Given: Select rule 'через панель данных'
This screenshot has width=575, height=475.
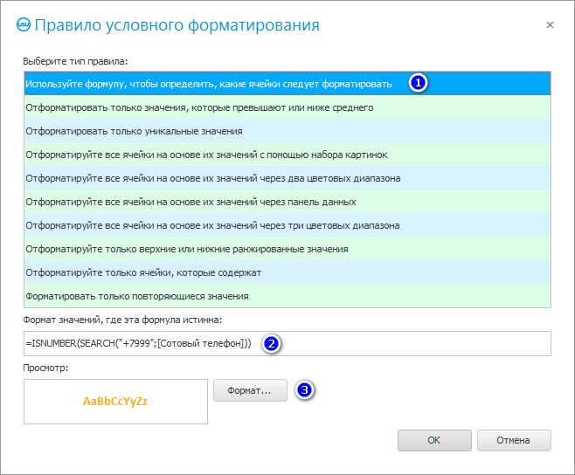Looking at the screenshot, I should point(287,202).
